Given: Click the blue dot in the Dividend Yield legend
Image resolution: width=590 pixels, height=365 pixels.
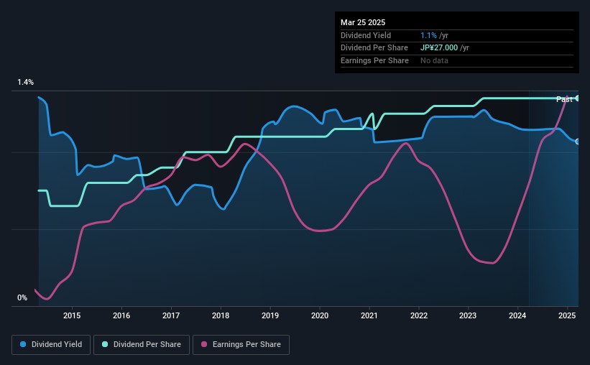Looking at the screenshot, I should 24,345.
